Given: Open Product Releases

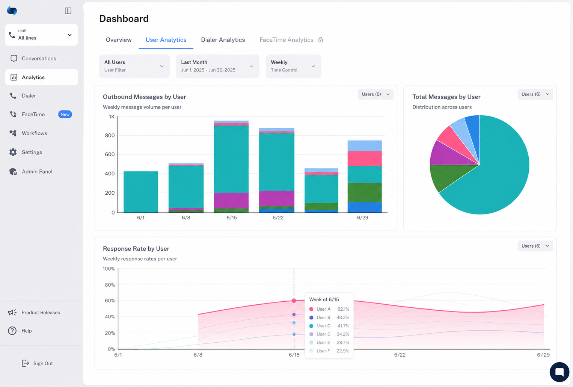Looking at the screenshot, I should pos(41,312).
